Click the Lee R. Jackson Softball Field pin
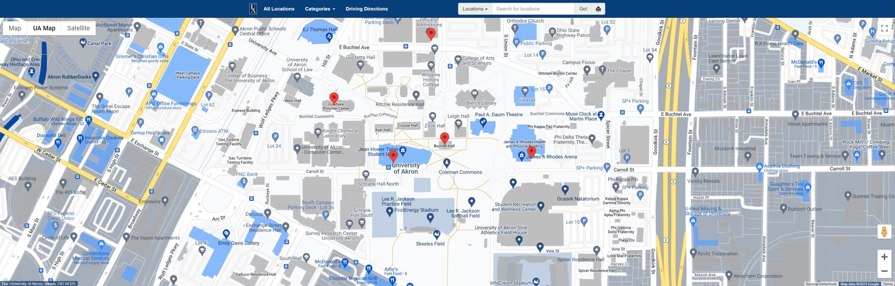The width and height of the screenshot is (895, 286). click(471, 201)
